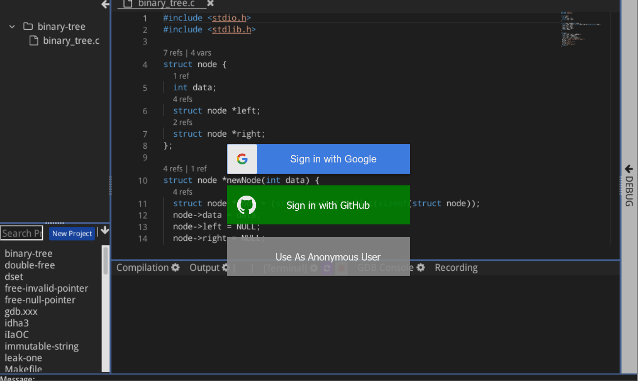Viewport: 638px width, 381px height.
Task: Focus the project search field
Action: [21, 233]
